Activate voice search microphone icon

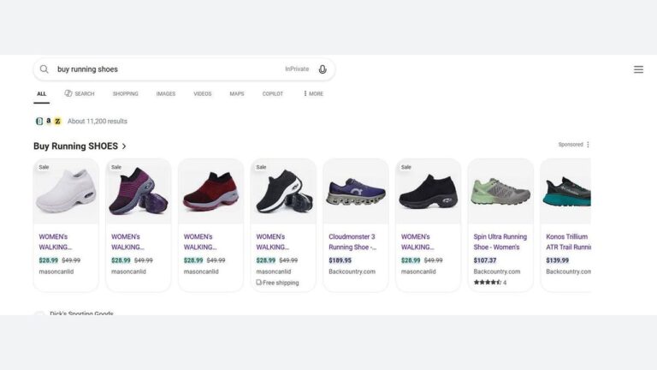pyautogui.click(x=323, y=69)
